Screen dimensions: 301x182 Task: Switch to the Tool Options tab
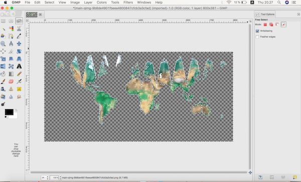265,15
